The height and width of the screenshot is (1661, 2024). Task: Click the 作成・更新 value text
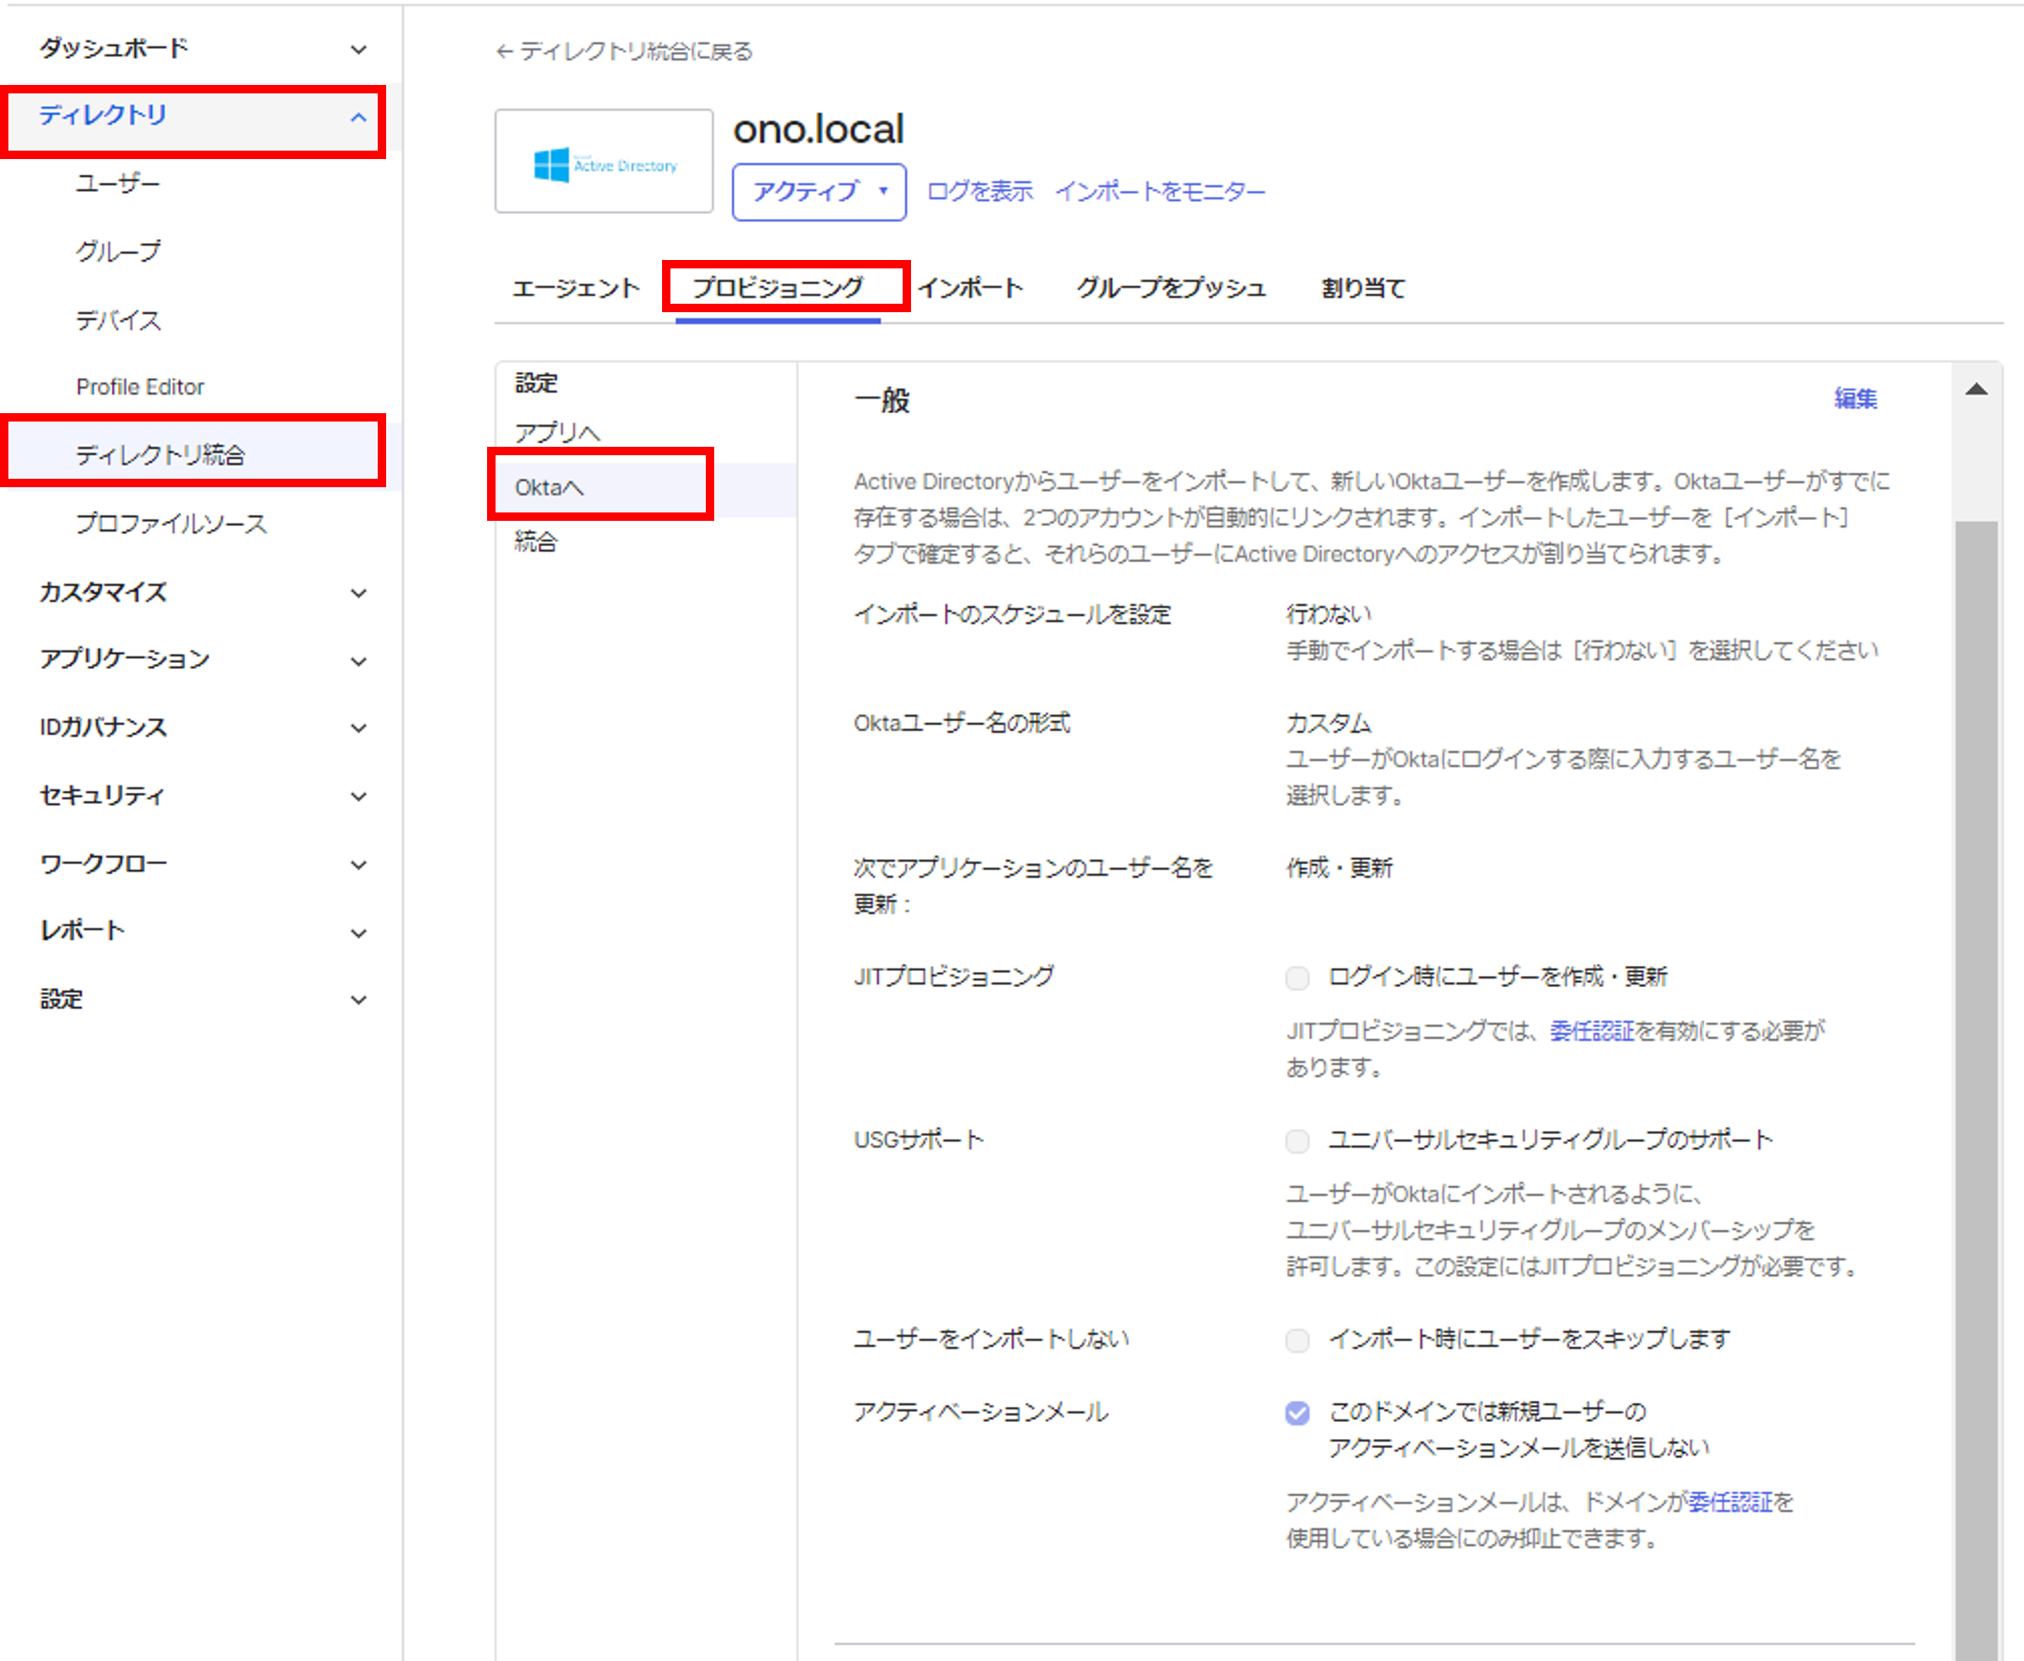tap(1338, 868)
